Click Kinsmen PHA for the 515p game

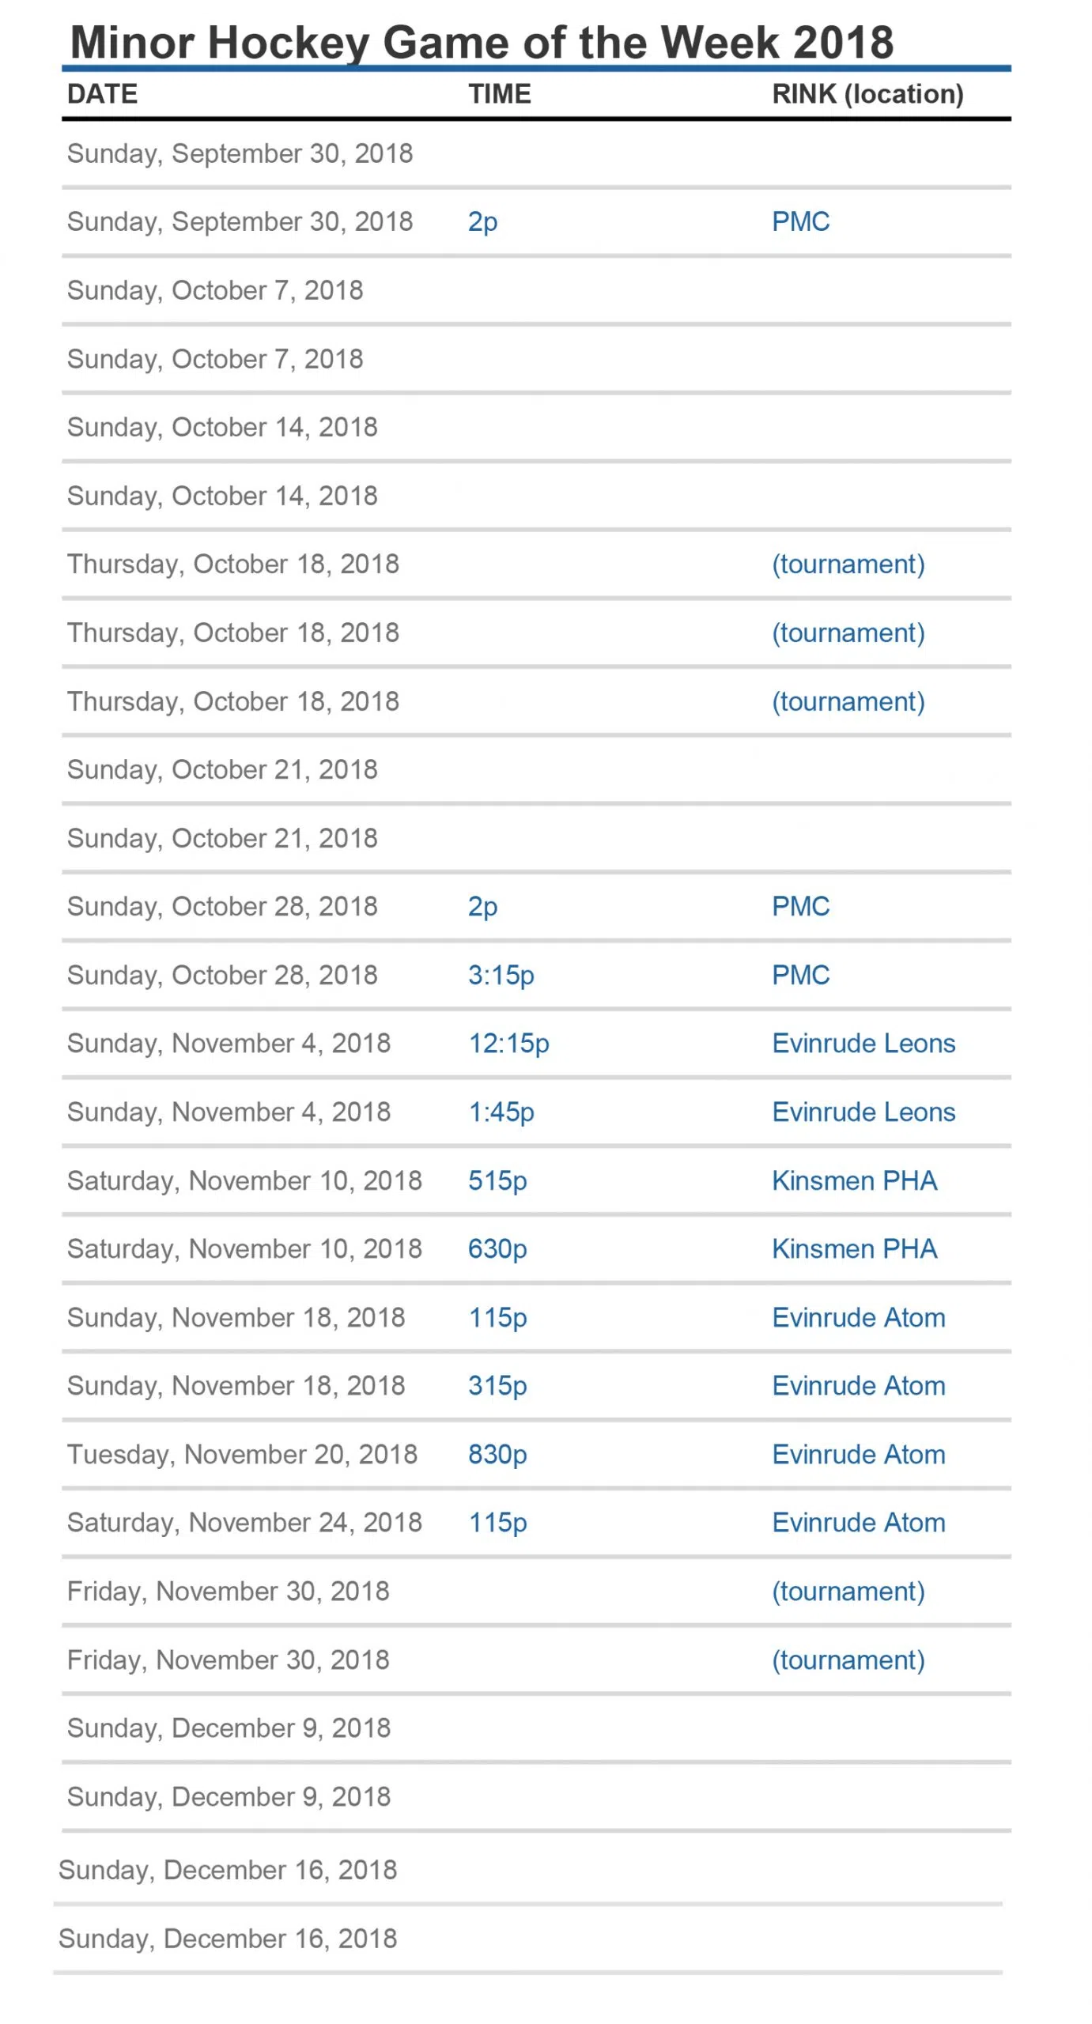(x=854, y=1180)
